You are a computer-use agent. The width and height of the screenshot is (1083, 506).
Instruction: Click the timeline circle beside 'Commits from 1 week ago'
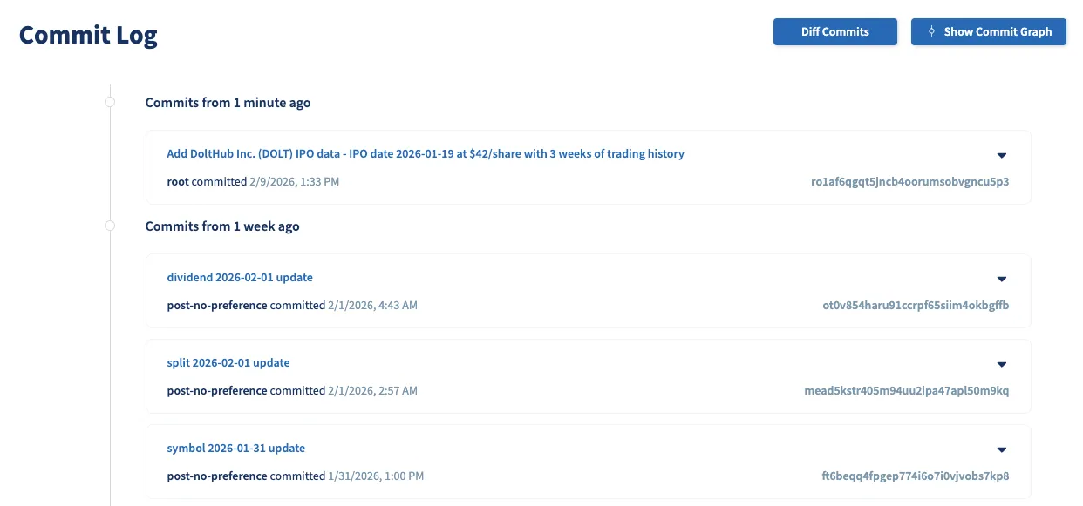pos(109,225)
